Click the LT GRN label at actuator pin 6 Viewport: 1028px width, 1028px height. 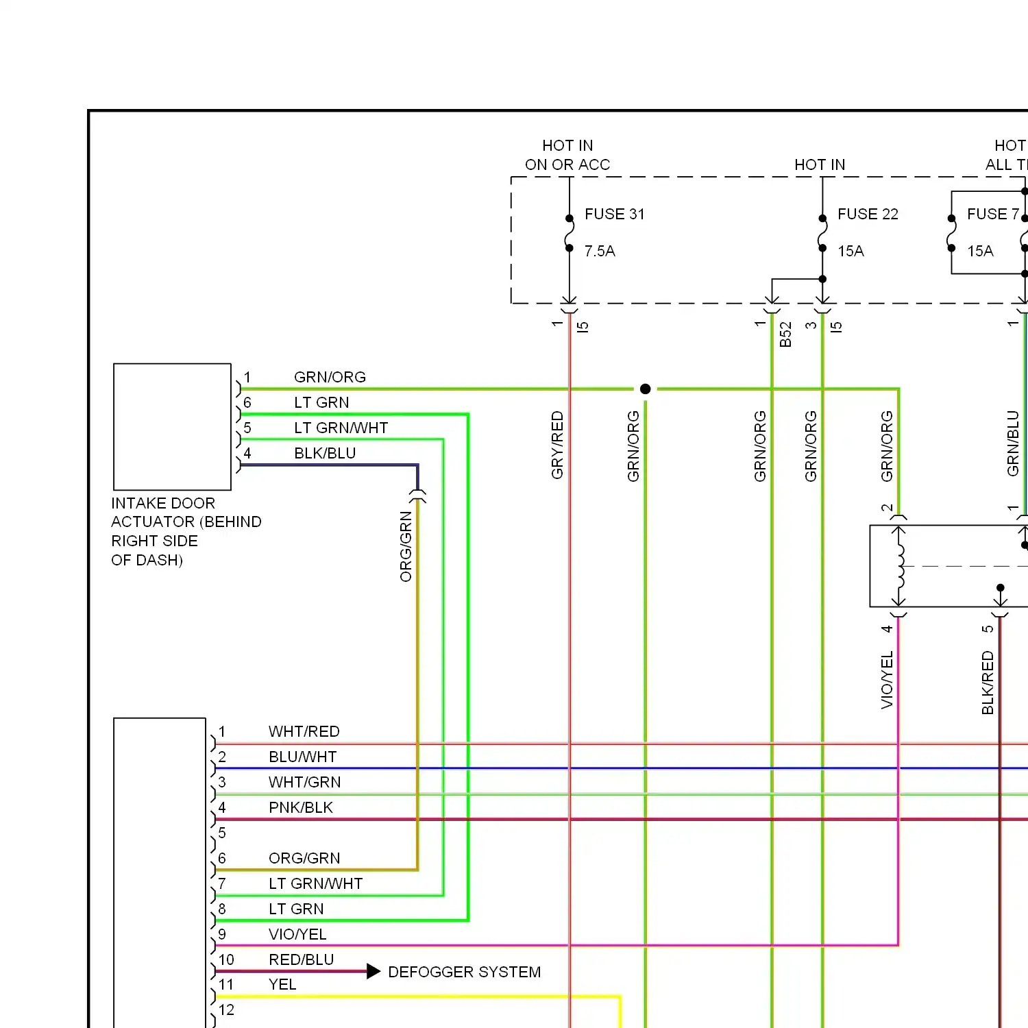click(321, 402)
